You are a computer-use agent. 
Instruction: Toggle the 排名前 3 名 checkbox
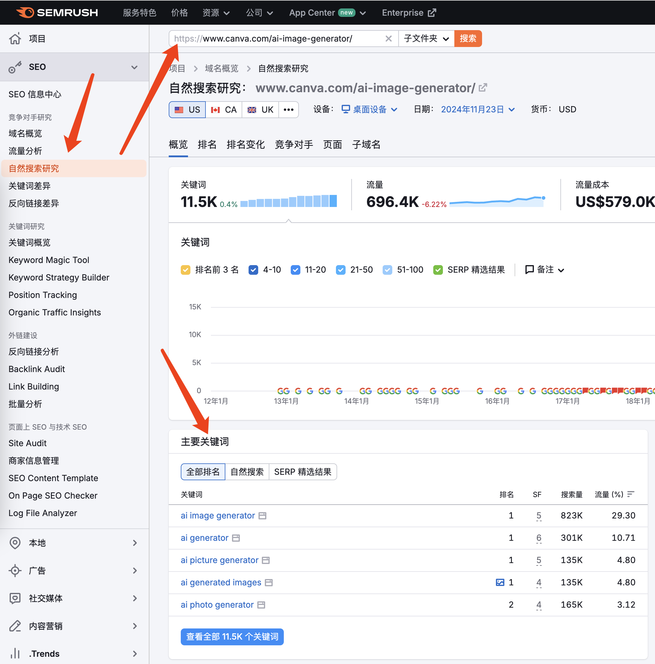click(x=186, y=270)
